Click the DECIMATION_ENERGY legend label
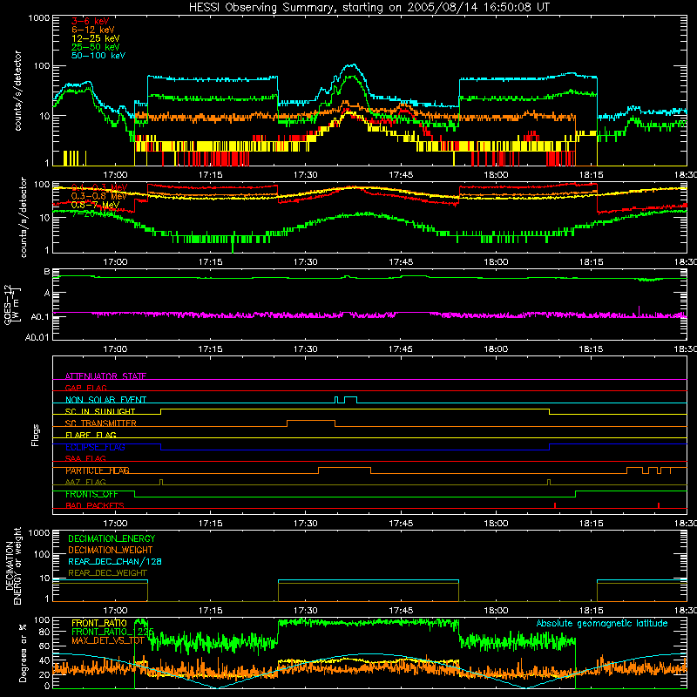 tap(112, 538)
